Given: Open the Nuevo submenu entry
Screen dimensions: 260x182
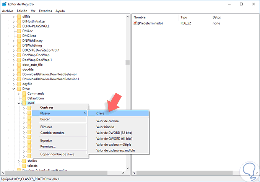Looking at the screenshot, I should tap(60, 113).
